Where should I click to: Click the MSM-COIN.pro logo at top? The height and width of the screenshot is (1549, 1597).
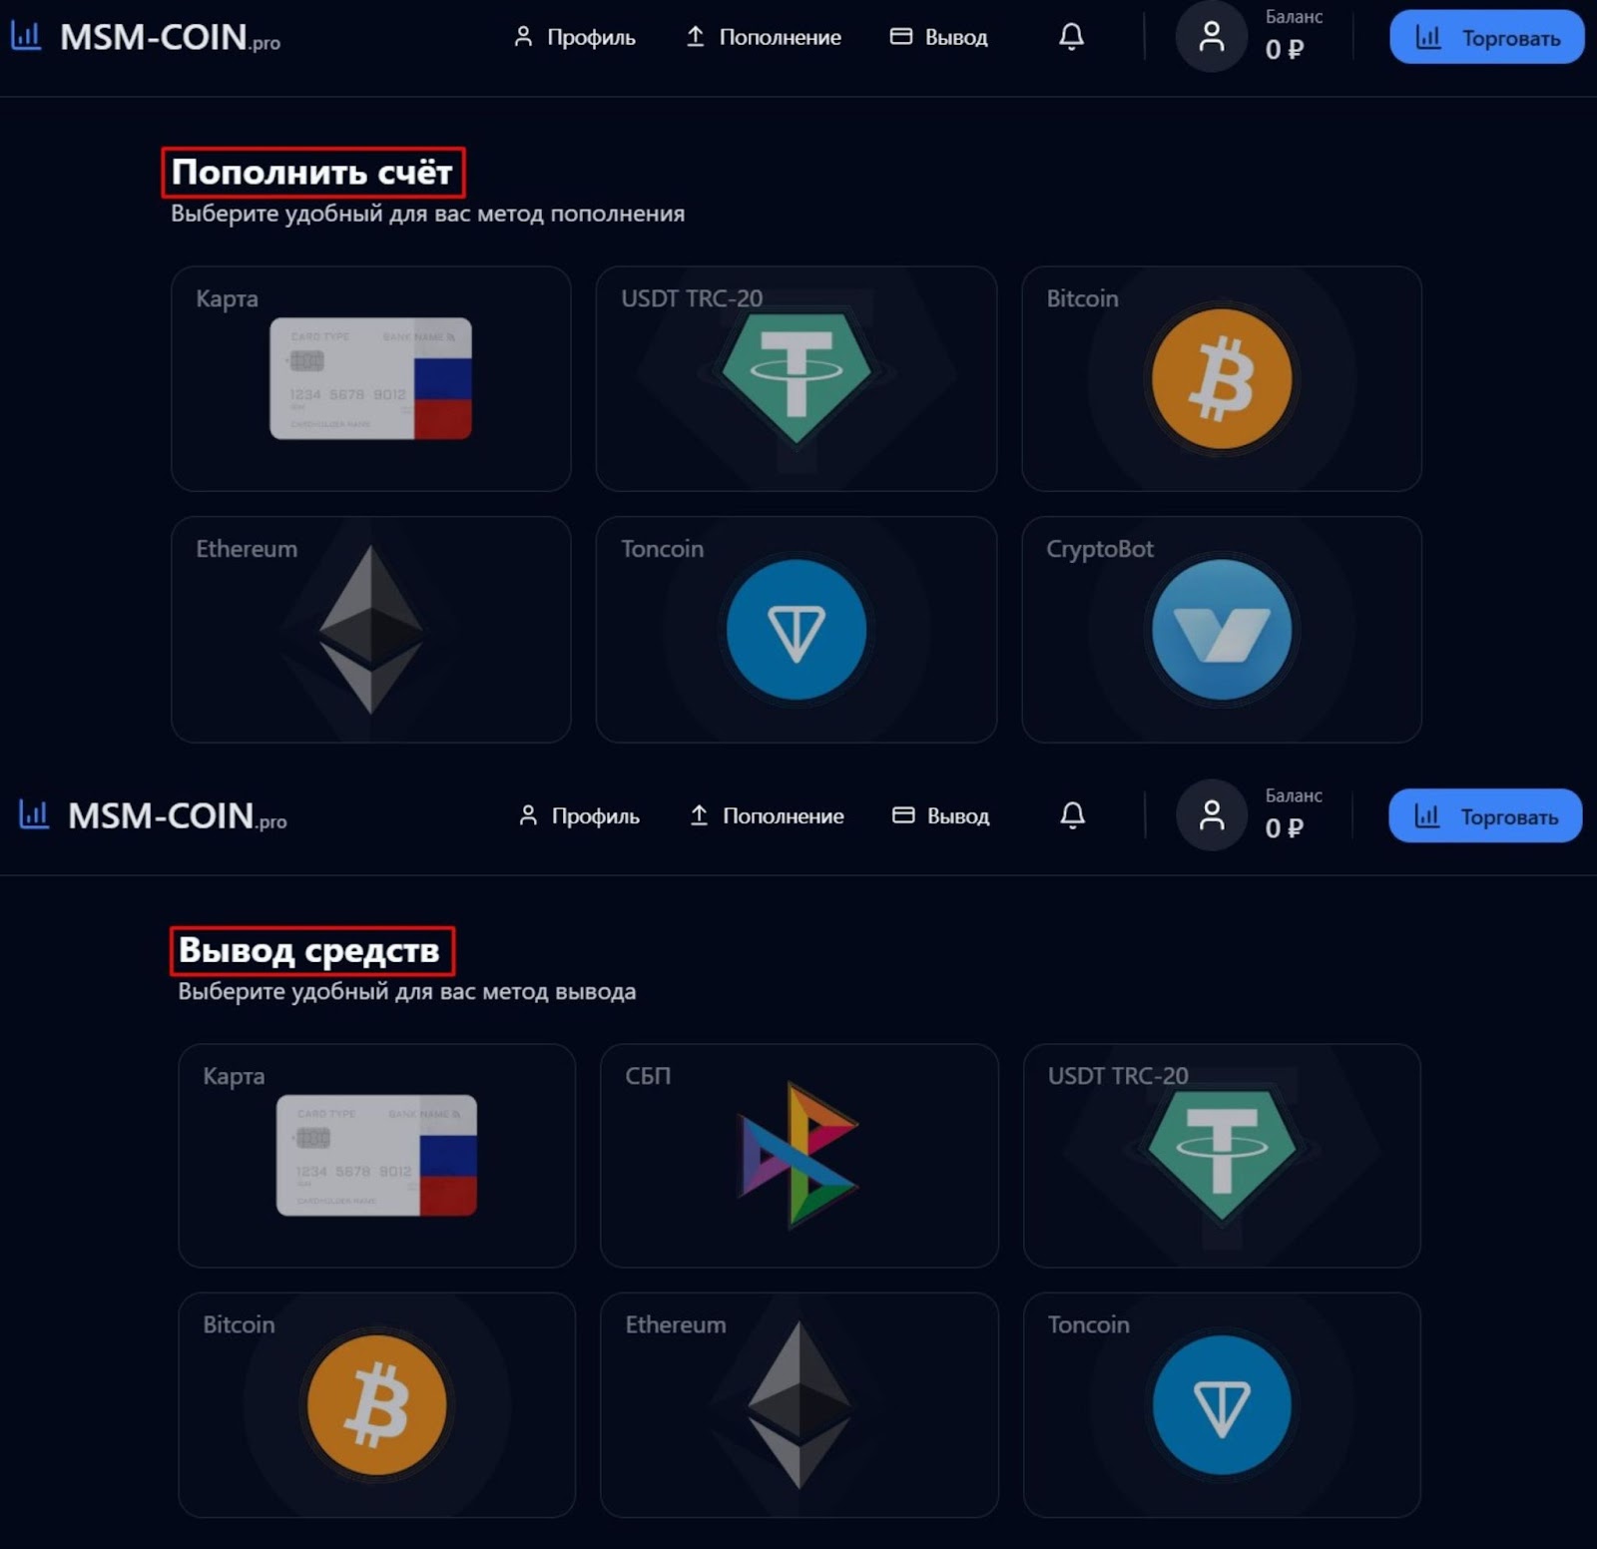[146, 37]
